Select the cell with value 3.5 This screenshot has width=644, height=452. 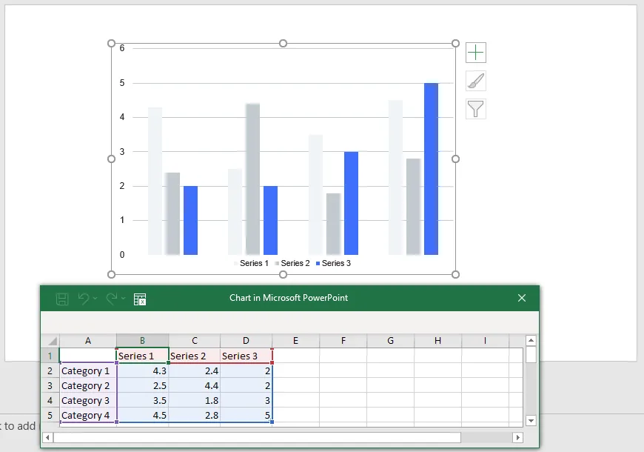(143, 401)
